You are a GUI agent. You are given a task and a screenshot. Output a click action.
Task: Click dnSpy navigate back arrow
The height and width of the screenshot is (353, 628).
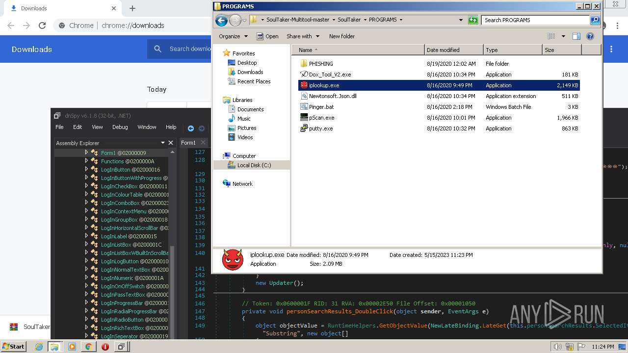pos(191,128)
